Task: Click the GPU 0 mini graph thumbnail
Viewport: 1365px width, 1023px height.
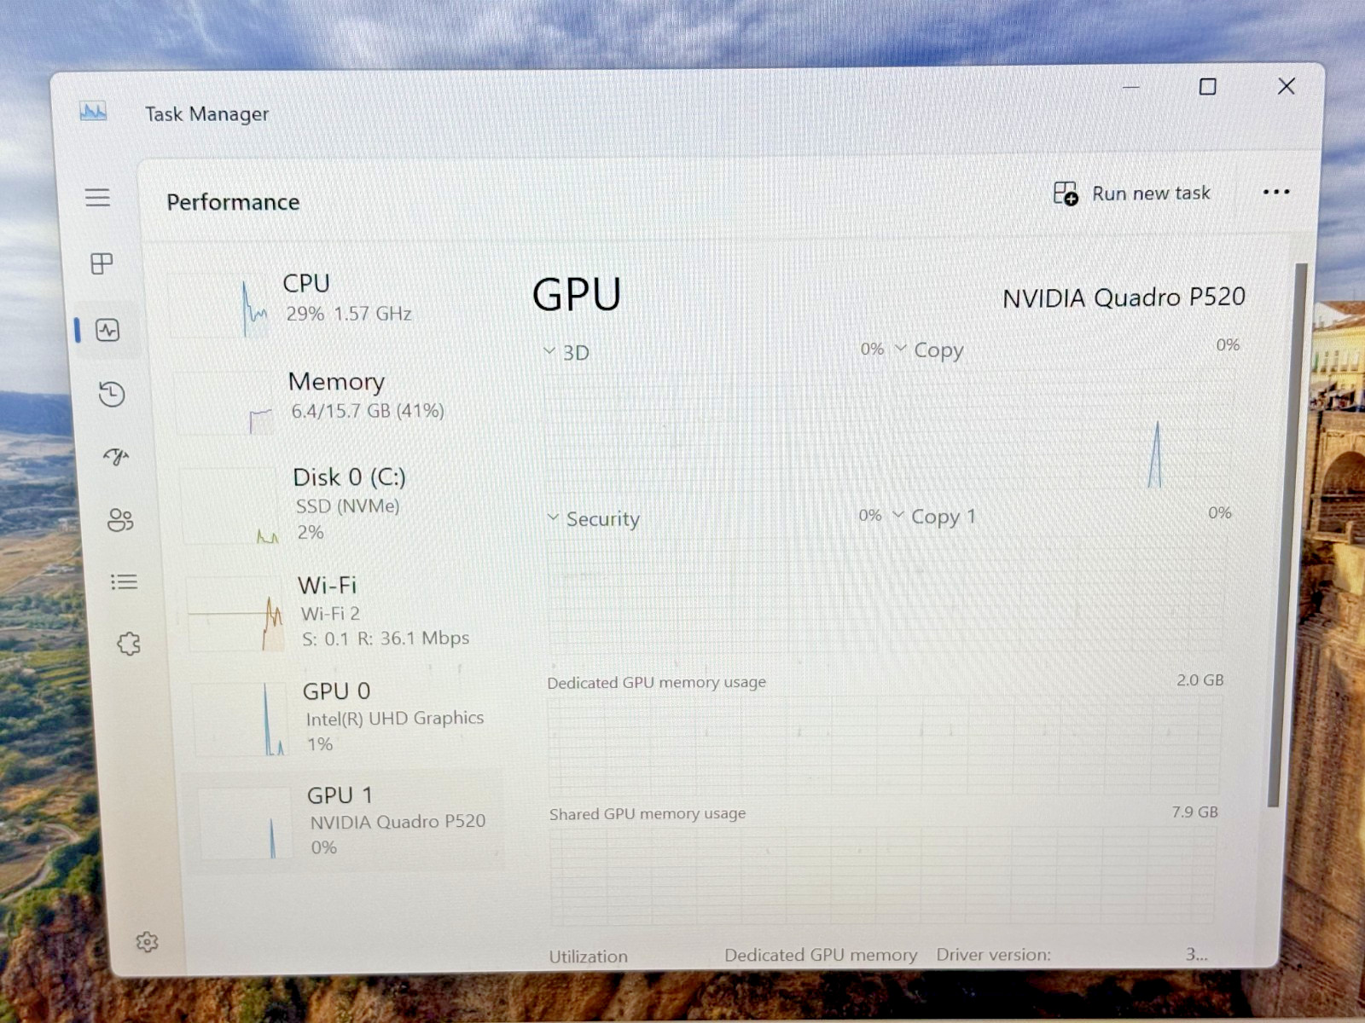Action: pos(241,720)
